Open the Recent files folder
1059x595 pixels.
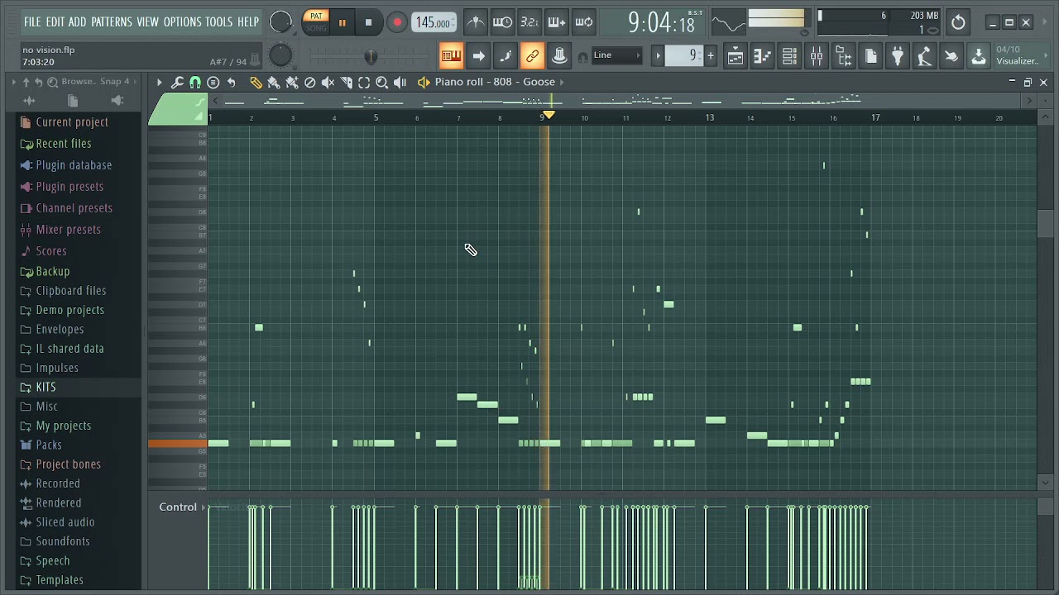tap(64, 144)
